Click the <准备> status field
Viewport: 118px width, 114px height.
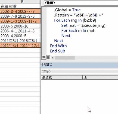(80, 71)
